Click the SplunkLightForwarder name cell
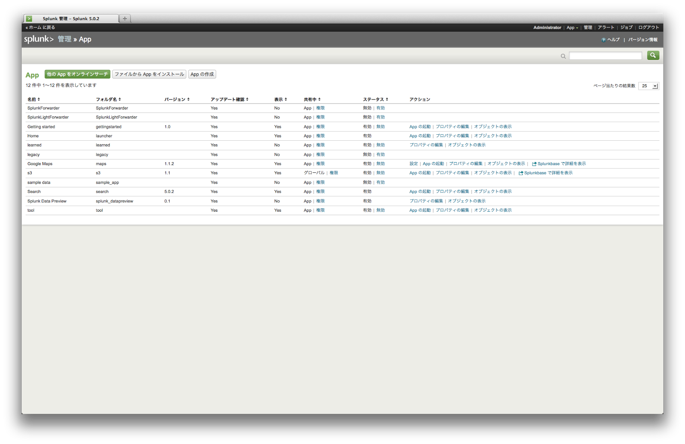Viewport: 685px width, 444px height. click(x=48, y=117)
